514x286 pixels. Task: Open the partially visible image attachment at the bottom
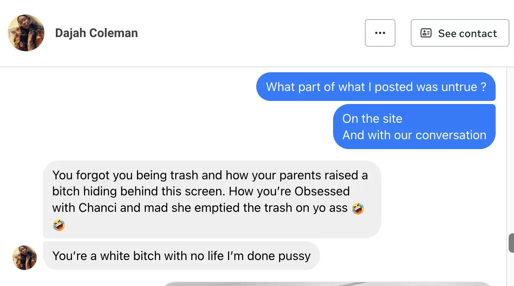(x=327, y=284)
